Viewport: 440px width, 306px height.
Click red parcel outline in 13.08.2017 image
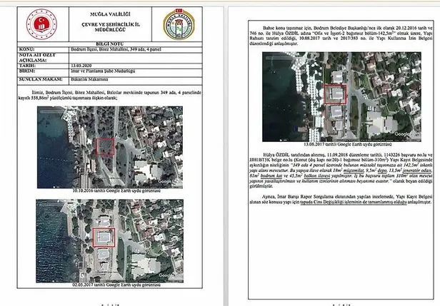pos(334,93)
